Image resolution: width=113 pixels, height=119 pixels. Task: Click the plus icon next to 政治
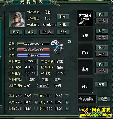[x=67, y=102]
